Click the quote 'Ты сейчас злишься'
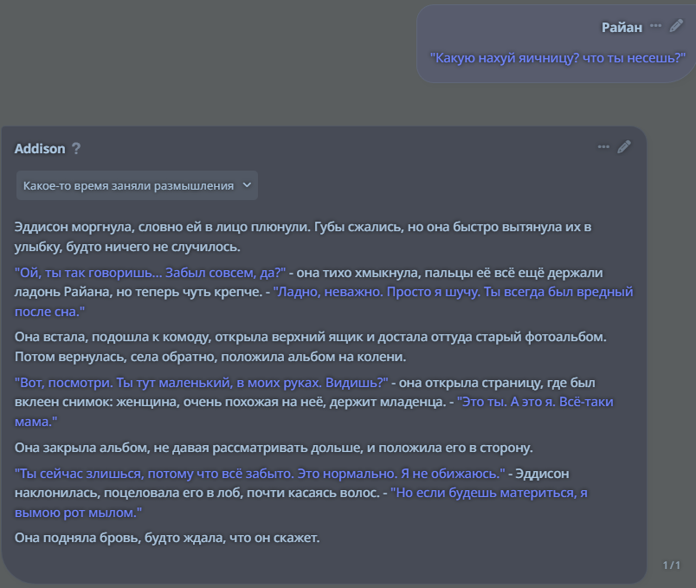The width and height of the screenshot is (696, 588). (260, 473)
